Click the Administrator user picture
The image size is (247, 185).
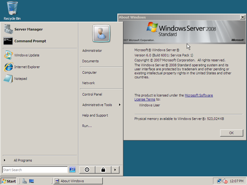pyautogui.click(x=101, y=33)
